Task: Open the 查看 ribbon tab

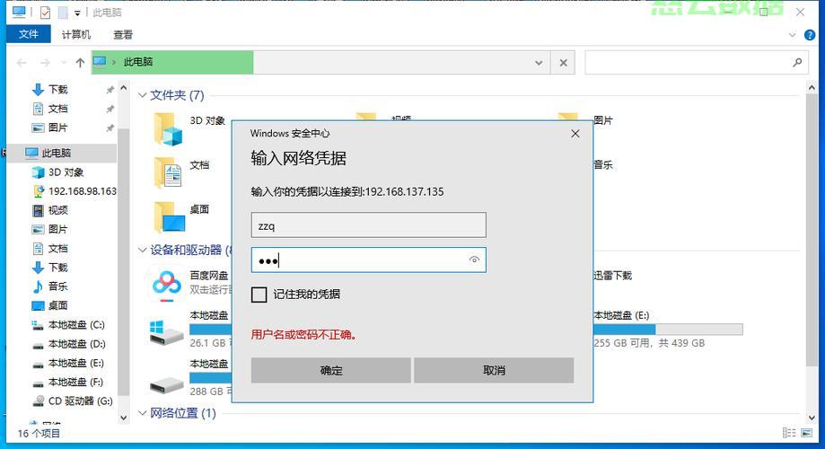Action: (123, 35)
